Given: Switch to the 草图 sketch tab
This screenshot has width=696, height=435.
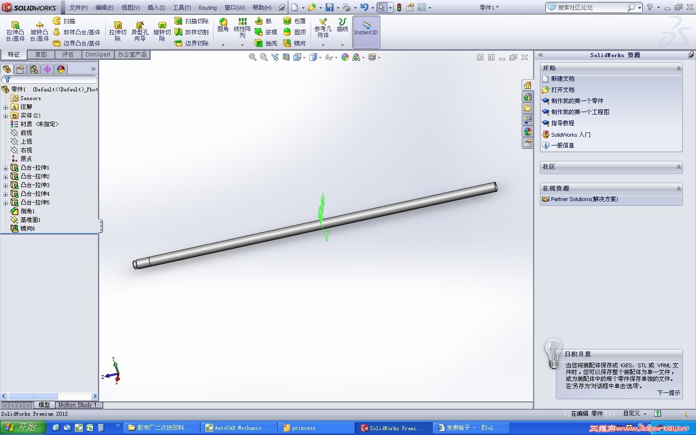Looking at the screenshot, I should pos(41,55).
